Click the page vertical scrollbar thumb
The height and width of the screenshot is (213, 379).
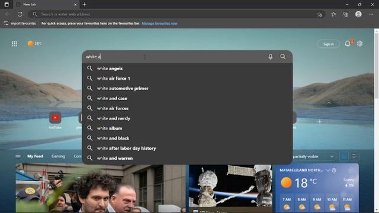click(x=377, y=66)
